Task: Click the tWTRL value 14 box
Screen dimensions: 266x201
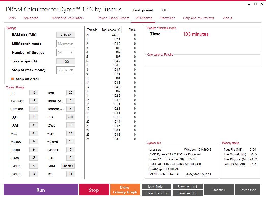Action: tap(34, 174)
